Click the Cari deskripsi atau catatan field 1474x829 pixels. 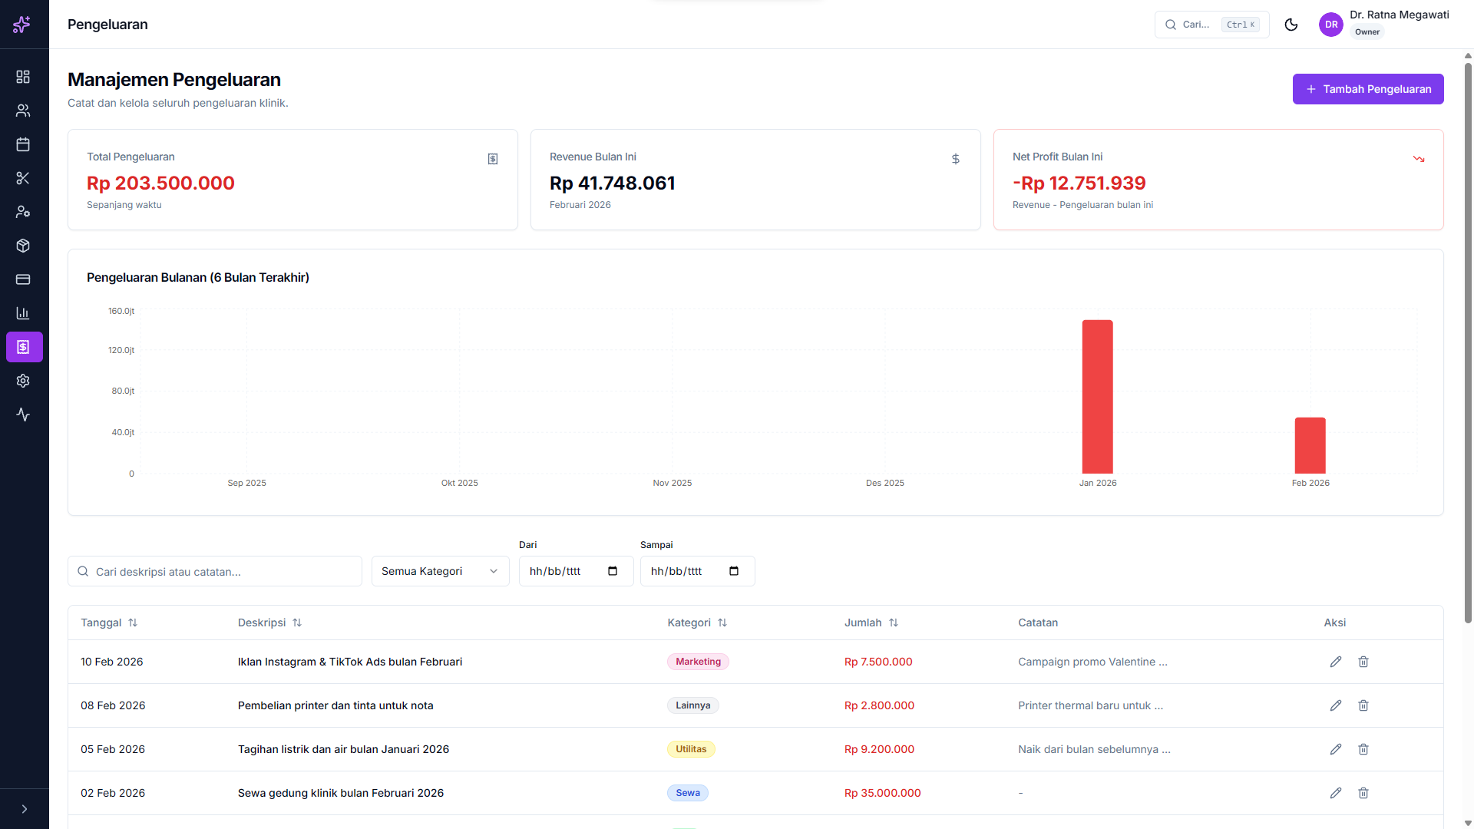point(215,572)
